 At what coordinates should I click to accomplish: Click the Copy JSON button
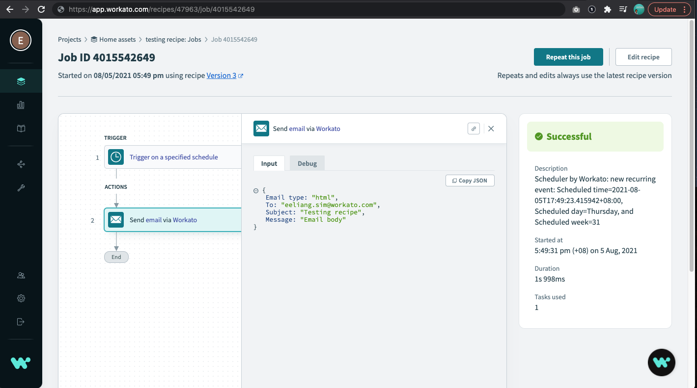pyautogui.click(x=470, y=181)
